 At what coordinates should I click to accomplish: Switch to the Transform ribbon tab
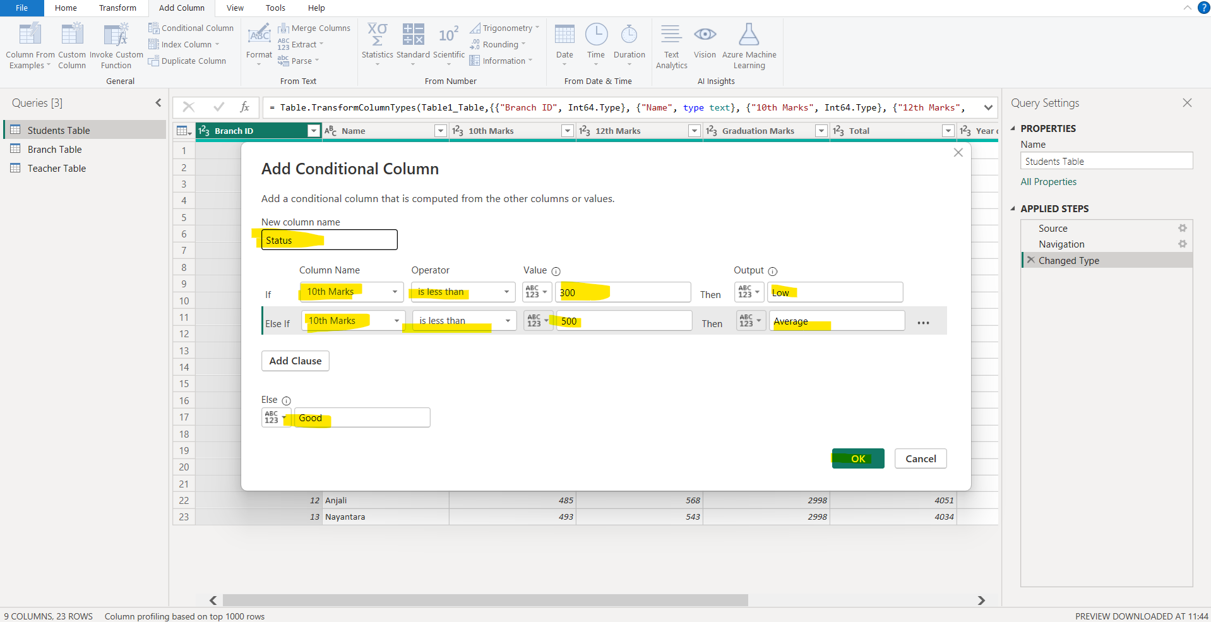117,8
